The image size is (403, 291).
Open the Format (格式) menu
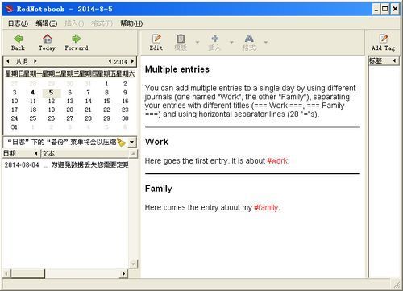[102, 23]
